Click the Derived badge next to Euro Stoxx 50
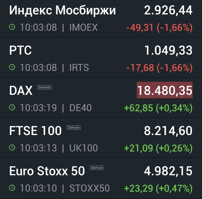 point(97,168)
